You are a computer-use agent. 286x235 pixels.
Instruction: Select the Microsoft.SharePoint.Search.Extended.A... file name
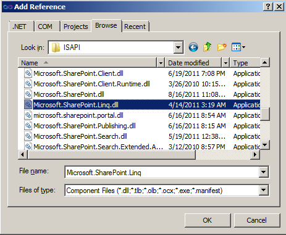98,147
